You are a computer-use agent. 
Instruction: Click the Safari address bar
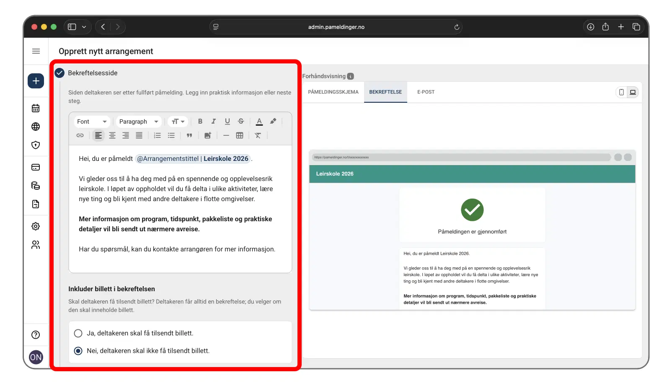[x=336, y=27]
